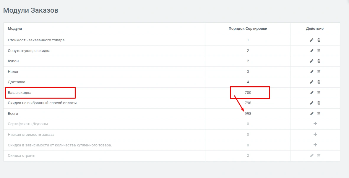
Task: Select sort order value 700
Action: [248, 93]
